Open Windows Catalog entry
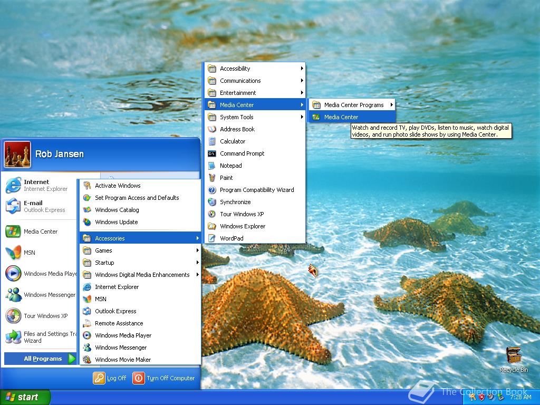Viewport: 540px width, 405px height. [x=140, y=210]
